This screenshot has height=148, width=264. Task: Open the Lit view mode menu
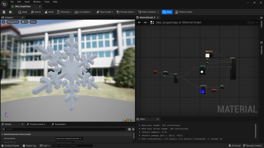click(x=24, y=22)
